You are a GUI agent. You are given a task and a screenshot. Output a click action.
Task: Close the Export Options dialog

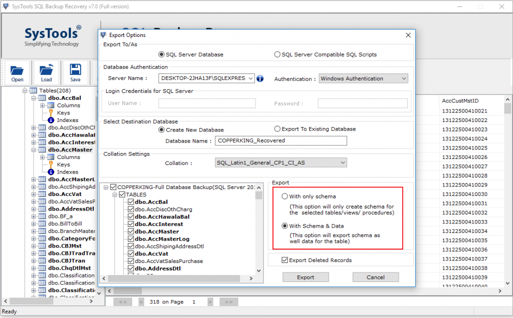[408, 35]
